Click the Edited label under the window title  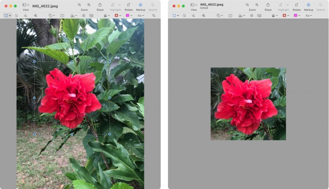tap(204, 8)
